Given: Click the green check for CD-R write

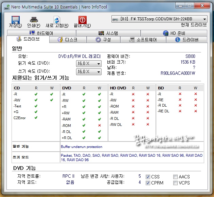Looking at the screenshot, I should (x=52, y=94).
